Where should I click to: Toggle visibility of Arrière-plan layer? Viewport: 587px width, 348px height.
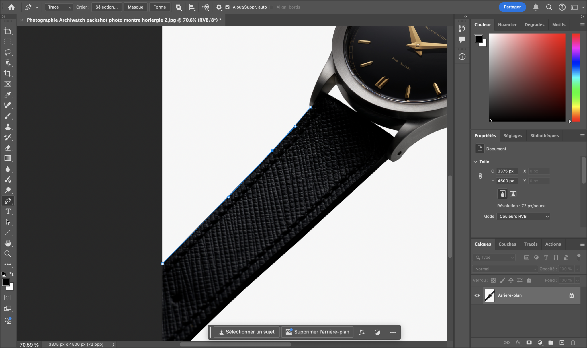[x=477, y=295]
